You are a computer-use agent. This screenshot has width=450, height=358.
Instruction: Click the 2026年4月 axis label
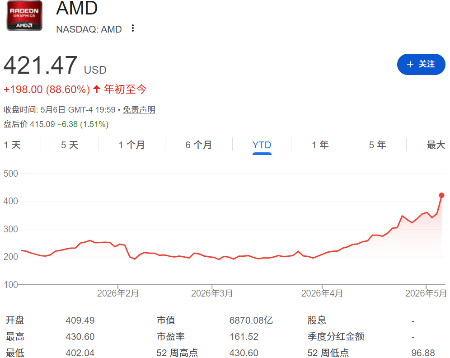[x=322, y=293]
